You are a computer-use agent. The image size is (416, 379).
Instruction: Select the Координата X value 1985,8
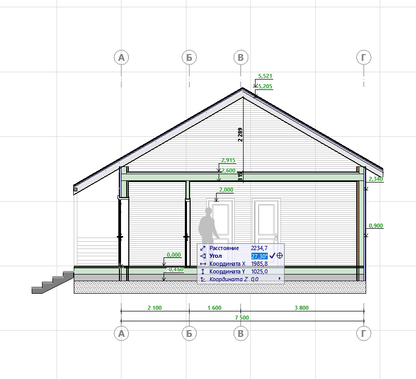tap(259, 264)
